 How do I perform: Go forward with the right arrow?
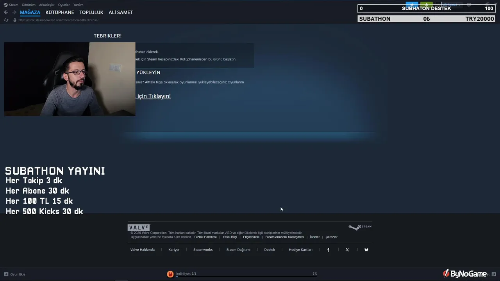pos(14,12)
